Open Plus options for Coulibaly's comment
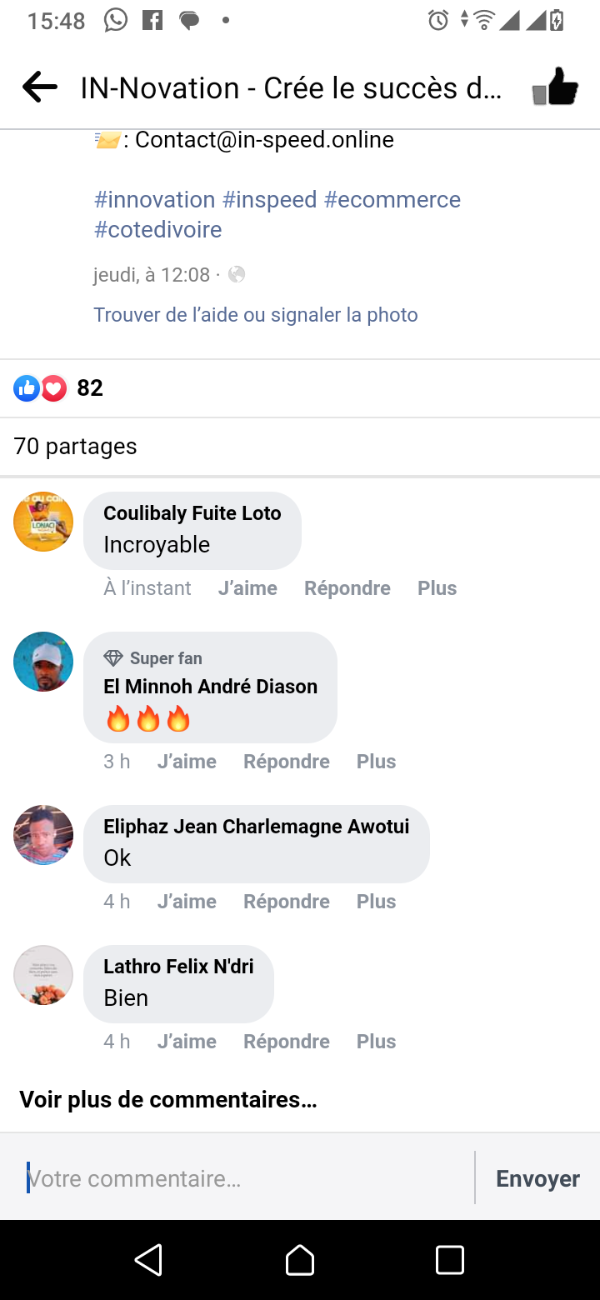600x1300 pixels. coord(437,588)
